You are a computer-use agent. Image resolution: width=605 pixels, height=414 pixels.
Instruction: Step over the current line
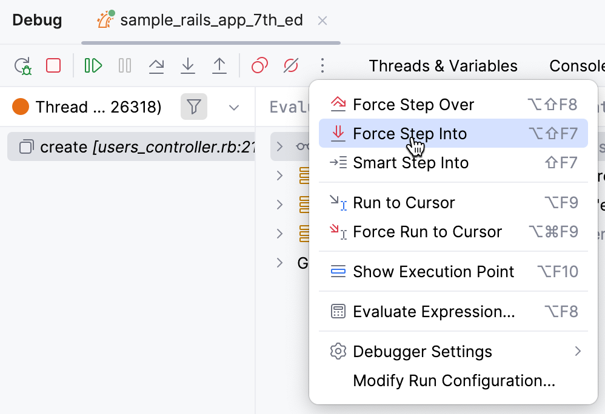156,65
